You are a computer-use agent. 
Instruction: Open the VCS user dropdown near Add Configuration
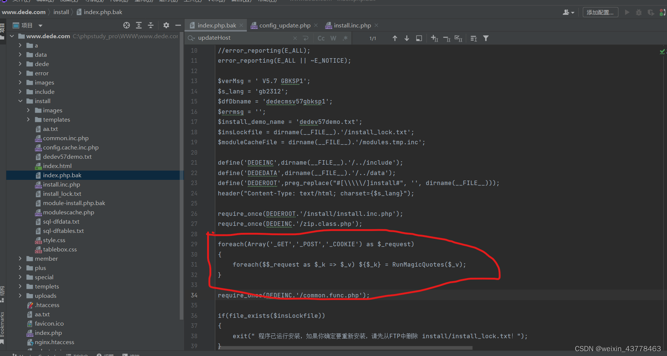tap(568, 12)
